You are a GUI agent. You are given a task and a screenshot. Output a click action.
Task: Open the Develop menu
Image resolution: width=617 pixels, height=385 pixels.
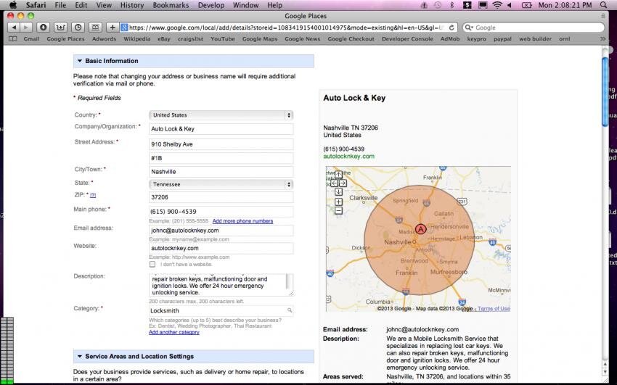(x=211, y=5)
